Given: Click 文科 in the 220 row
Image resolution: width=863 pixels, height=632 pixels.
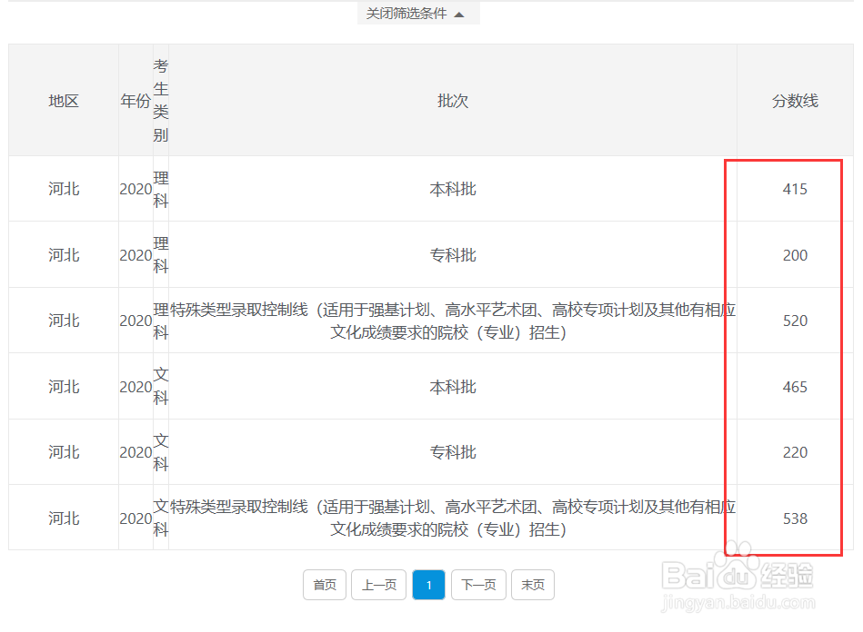Looking at the screenshot, I should coord(161,452).
